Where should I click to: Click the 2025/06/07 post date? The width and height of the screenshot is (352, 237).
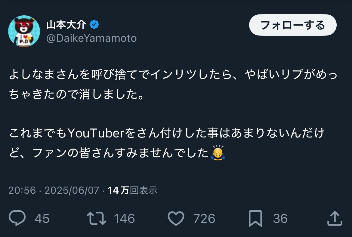click(72, 190)
